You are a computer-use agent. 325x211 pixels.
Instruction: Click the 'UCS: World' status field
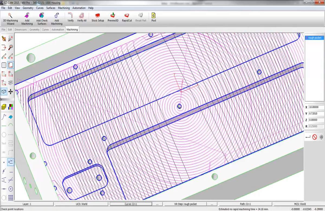[81, 204]
